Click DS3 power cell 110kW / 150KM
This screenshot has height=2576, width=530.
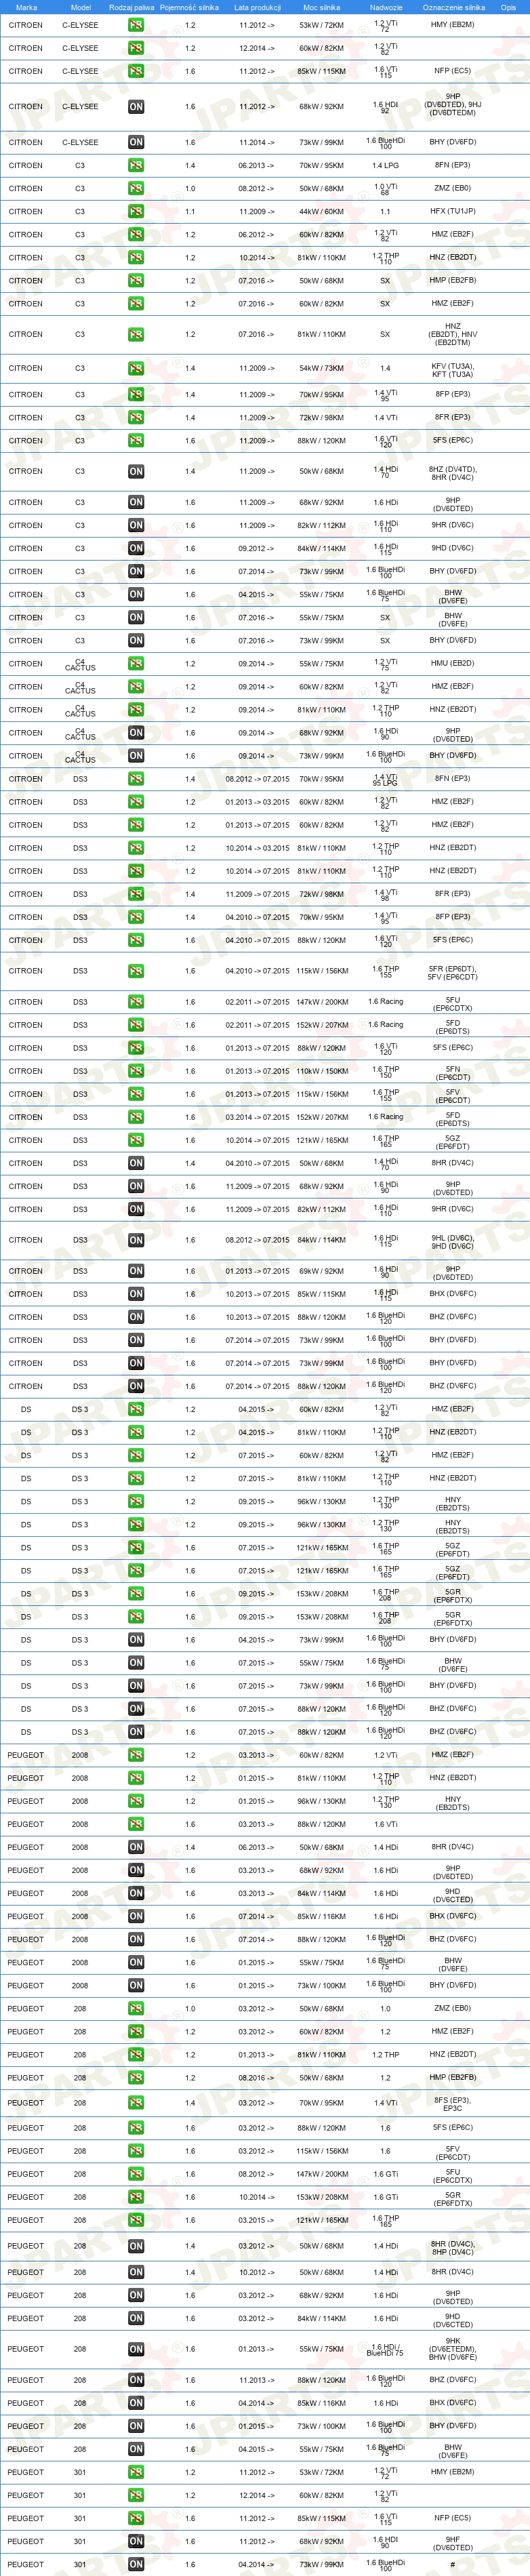tap(321, 1071)
